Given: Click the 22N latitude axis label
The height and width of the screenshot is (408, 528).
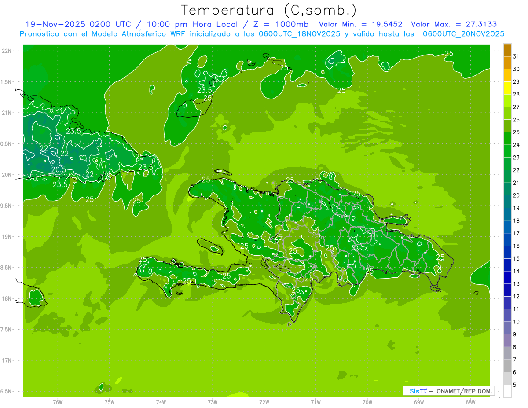Looking at the screenshot, I should (x=7, y=51).
